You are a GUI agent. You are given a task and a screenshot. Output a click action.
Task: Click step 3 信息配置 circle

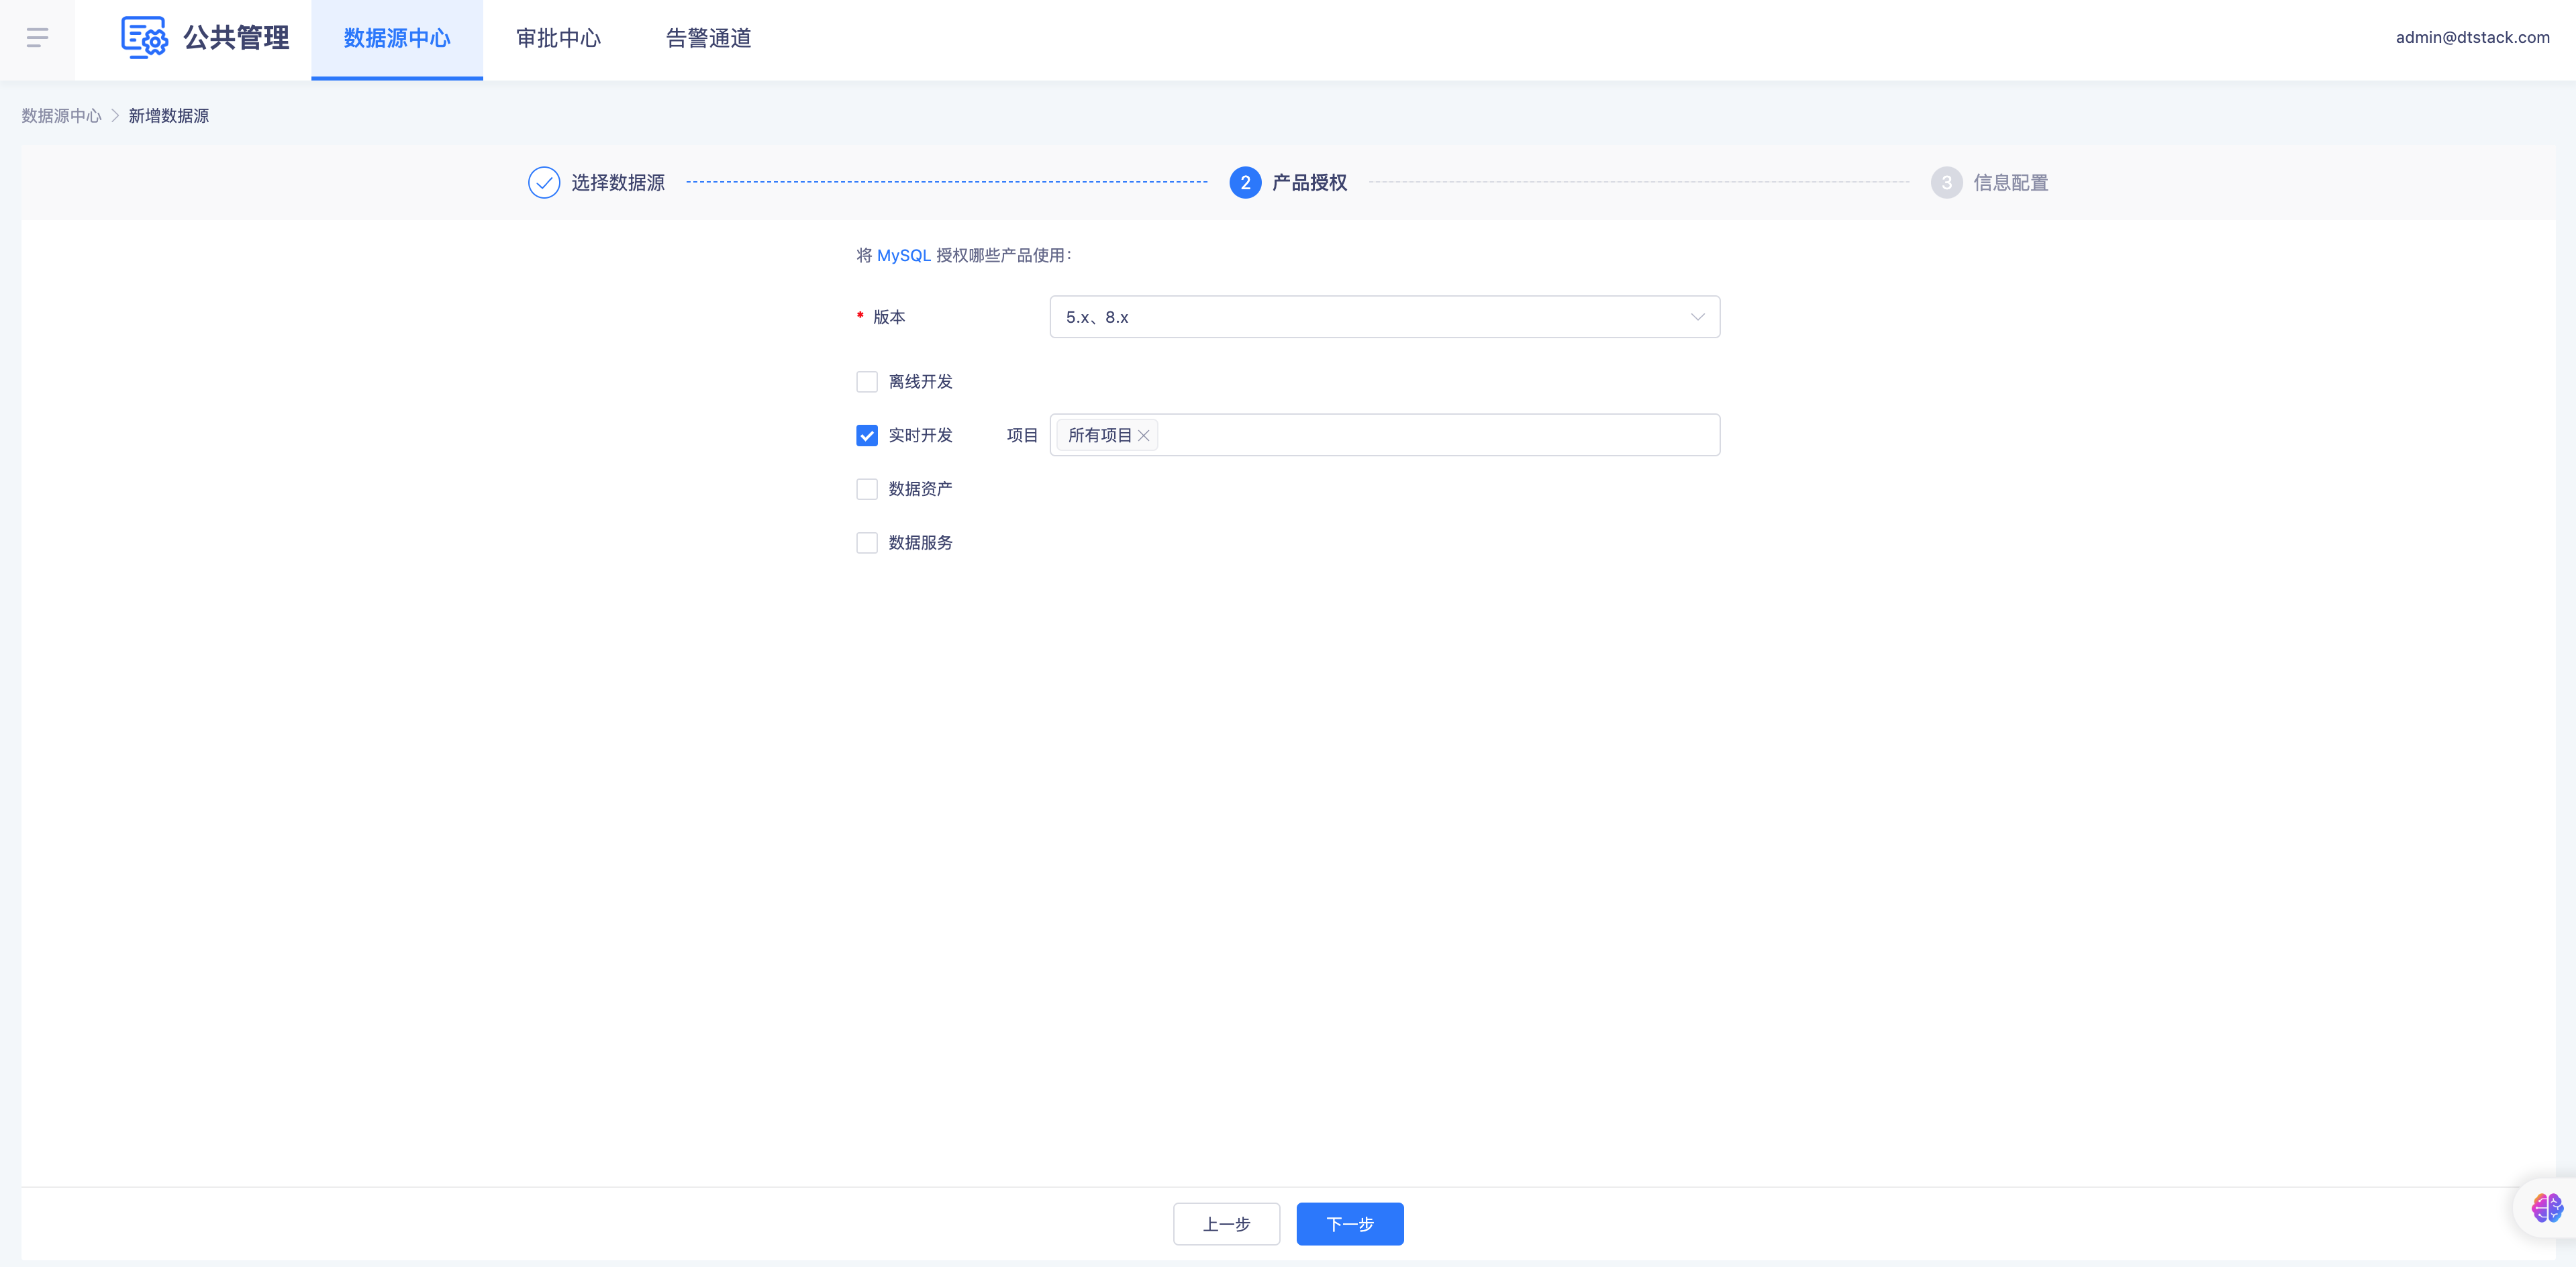click(1946, 182)
